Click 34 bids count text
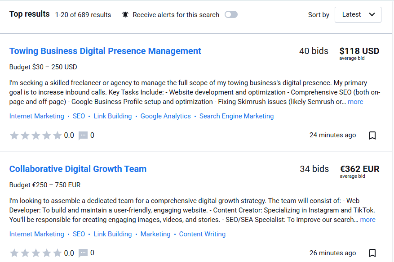The width and height of the screenshot is (394, 262). (x=314, y=169)
